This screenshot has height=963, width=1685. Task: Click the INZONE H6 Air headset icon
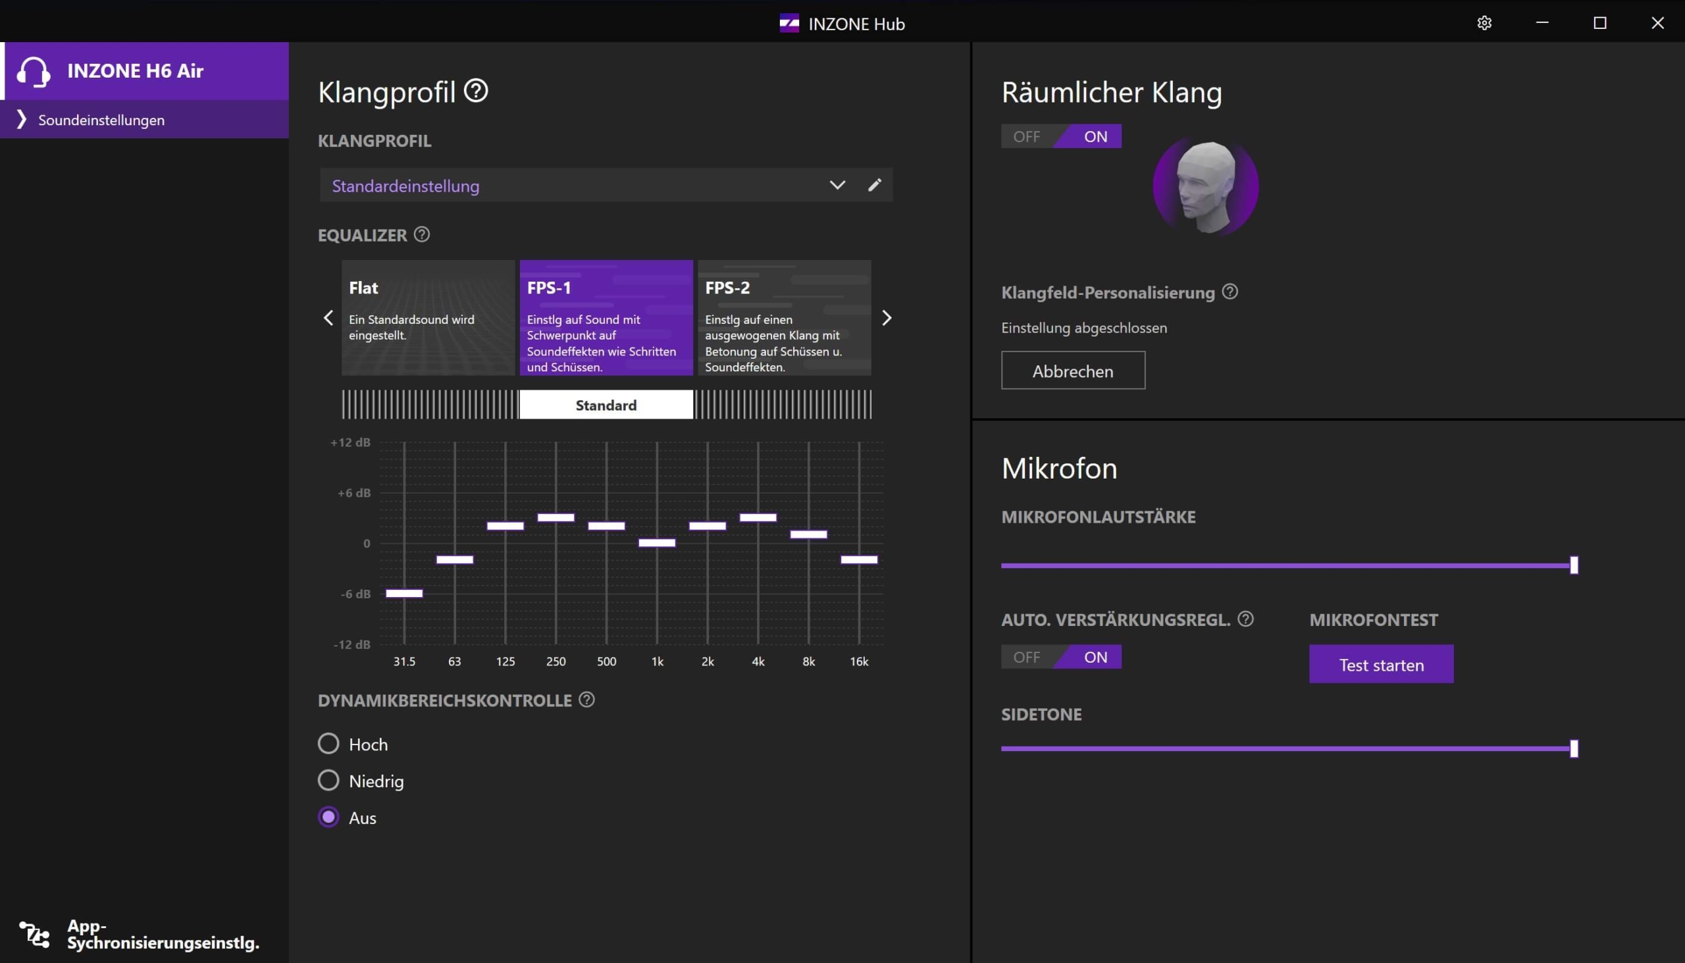point(33,72)
